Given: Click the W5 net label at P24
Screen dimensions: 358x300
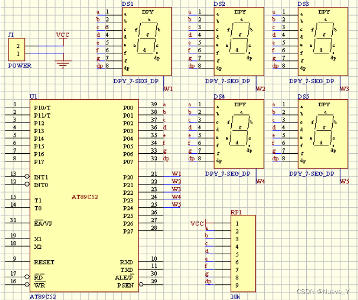Looking at the screenshot, I should pos(176,204).
